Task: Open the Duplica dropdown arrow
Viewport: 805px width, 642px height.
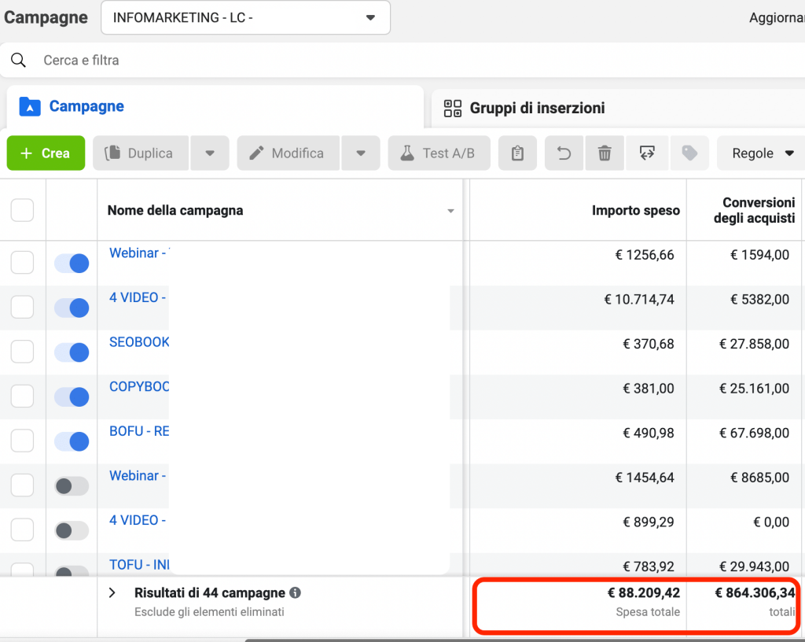Action: click(209, 153)
